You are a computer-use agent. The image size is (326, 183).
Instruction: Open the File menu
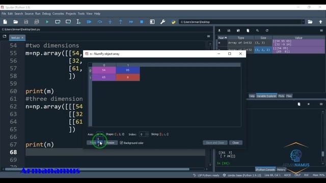pyautogui.click(x=4, y=14)
